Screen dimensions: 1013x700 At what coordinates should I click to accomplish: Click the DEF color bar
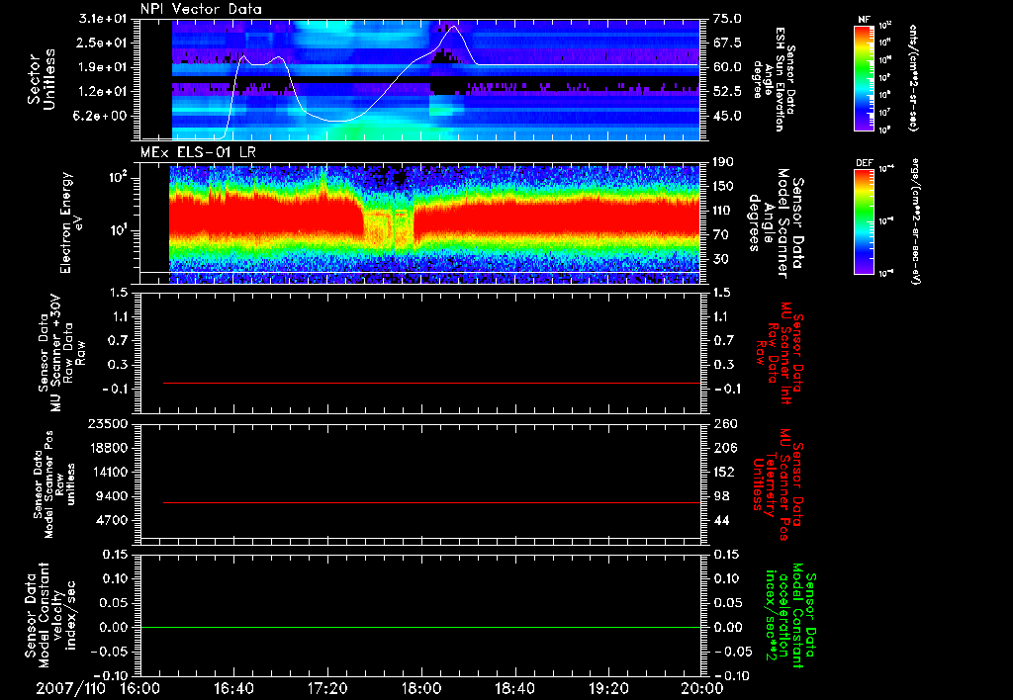(x=865, y=221)
